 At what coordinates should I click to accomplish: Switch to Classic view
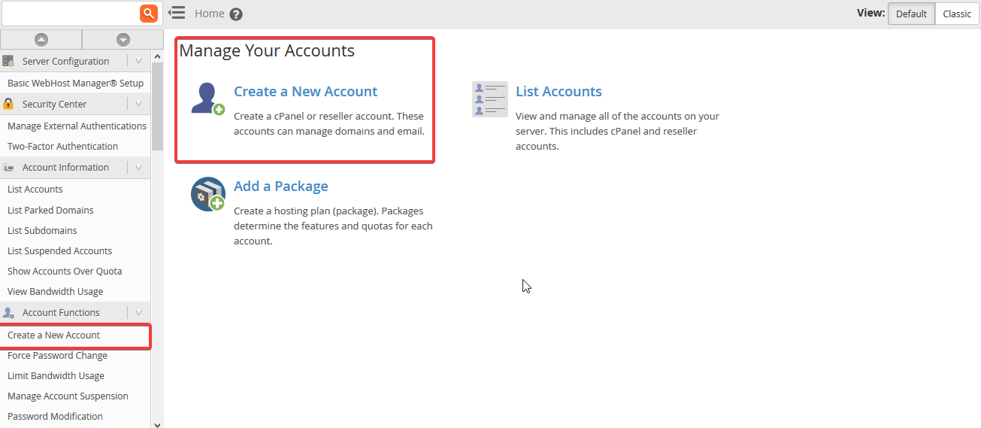957,14
